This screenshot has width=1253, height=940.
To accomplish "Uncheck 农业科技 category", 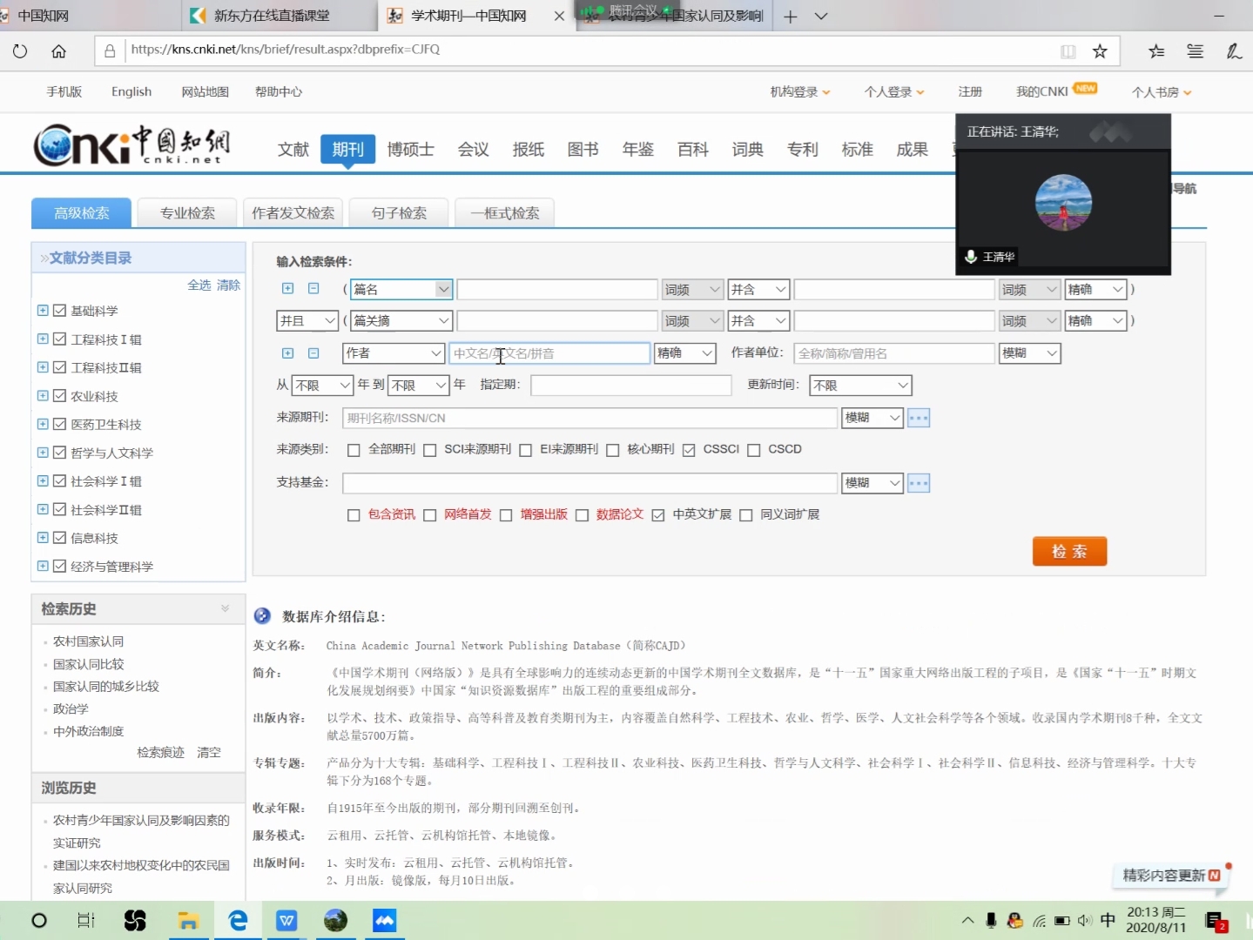I will pos(59,396).
